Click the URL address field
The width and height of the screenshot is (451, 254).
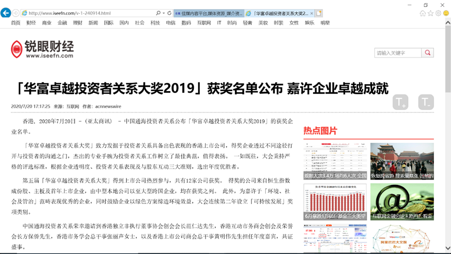tap(89, 13)
